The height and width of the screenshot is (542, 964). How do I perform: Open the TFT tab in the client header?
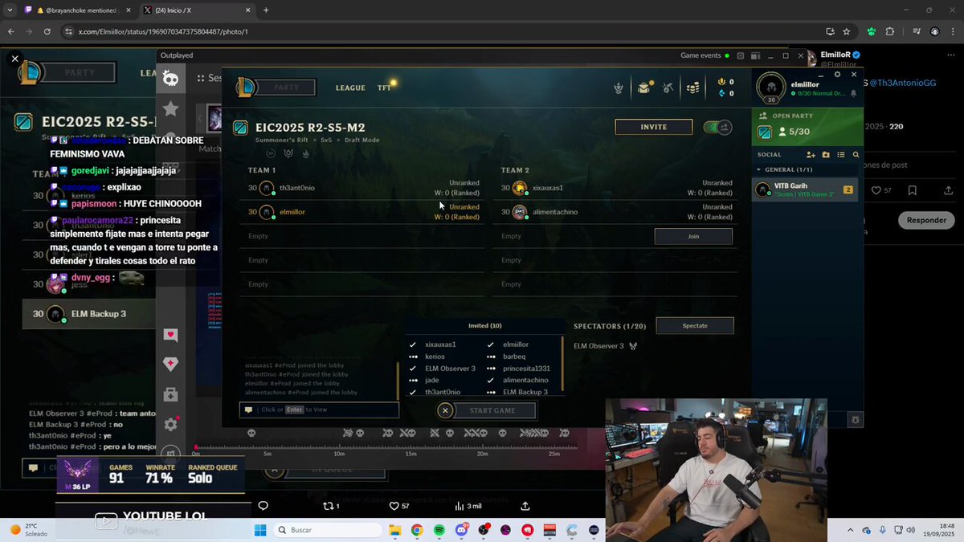coord(384,88)
